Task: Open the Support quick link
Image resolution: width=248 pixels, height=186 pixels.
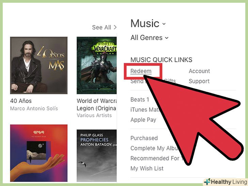Action: [199, 81]
